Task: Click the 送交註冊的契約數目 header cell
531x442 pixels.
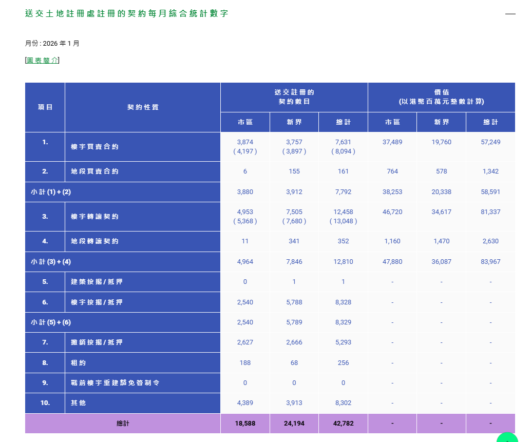Action: tap(294, 97)
